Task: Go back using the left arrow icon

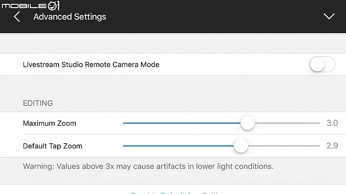Action: point(17,17)
